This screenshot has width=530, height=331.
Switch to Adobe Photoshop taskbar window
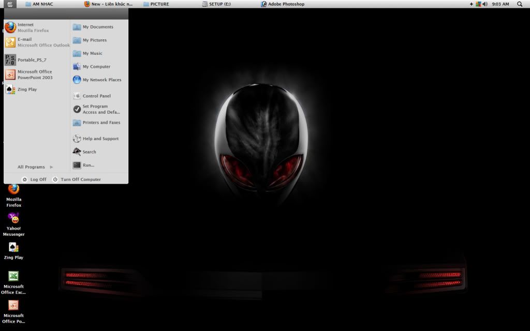(283, 4)
